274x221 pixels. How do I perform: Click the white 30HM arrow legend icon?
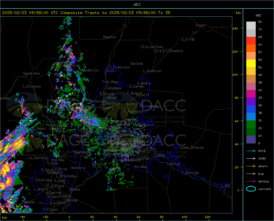pos(251,158)
